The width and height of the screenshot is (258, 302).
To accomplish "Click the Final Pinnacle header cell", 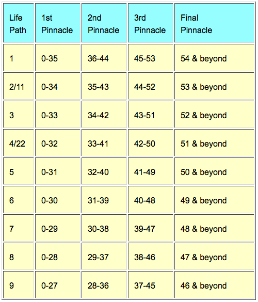I will tap(214, 23).
